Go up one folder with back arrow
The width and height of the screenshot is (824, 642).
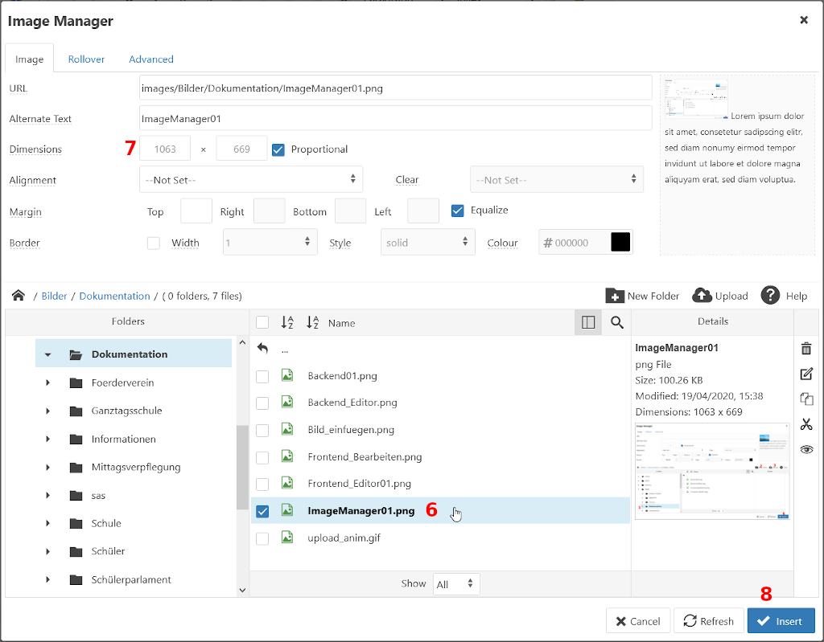(x=263, y=348)
